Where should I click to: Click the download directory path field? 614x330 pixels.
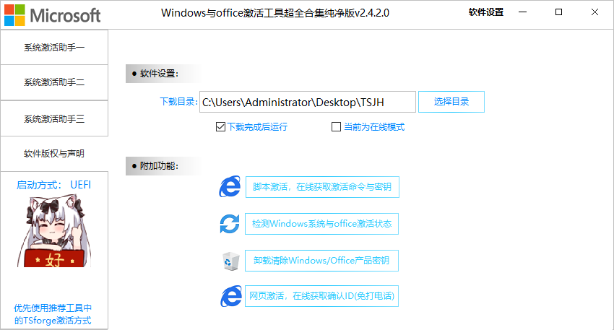(308, 102)
